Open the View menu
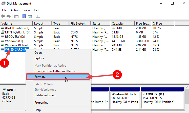This screenshot has height=113, width=189. pos(27,10)
